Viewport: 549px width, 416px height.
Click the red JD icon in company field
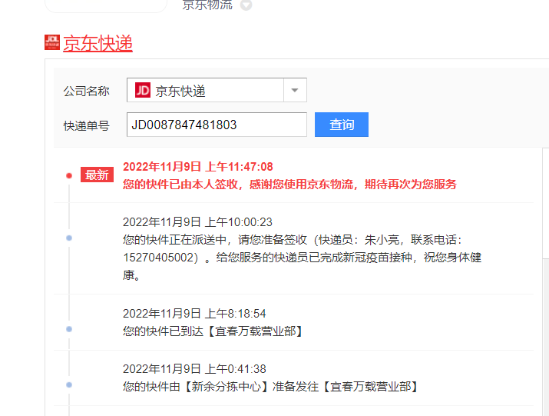tap(143, 90)
